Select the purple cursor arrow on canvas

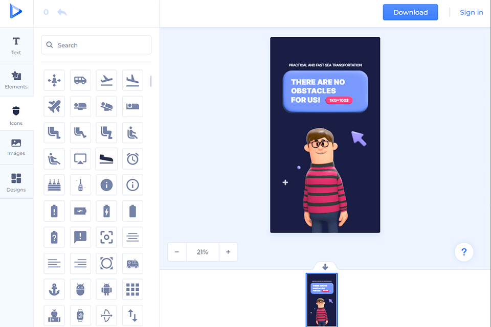[359, 138]
